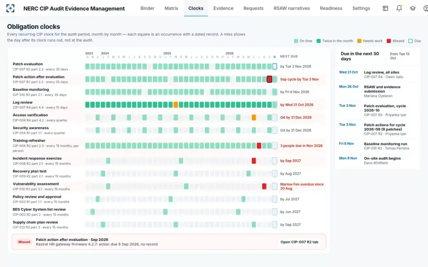The image size is (428, 267).
Task: Open the user profile avatar icon
Action: [426, 8]
